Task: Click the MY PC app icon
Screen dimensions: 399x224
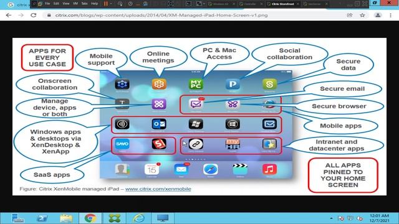Action: 196,84
